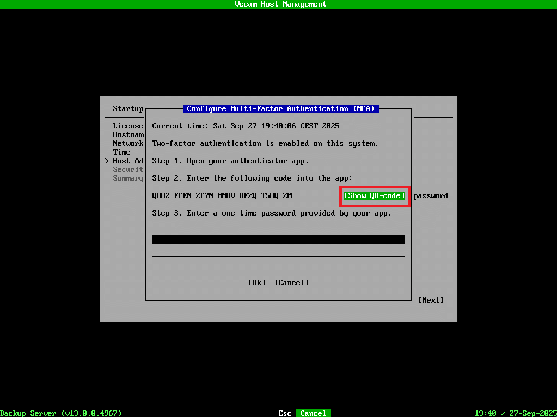557x417 pixels.
Task: Select the License step in sidebar
Action: click(128, 126)
